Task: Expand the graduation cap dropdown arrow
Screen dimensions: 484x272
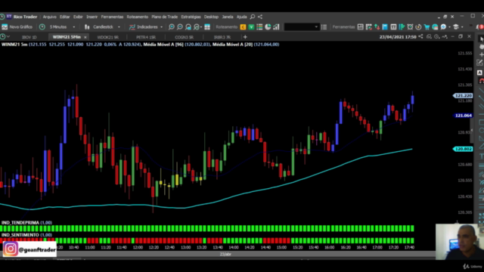Action: pyautogui.click(x=462, y=27)
